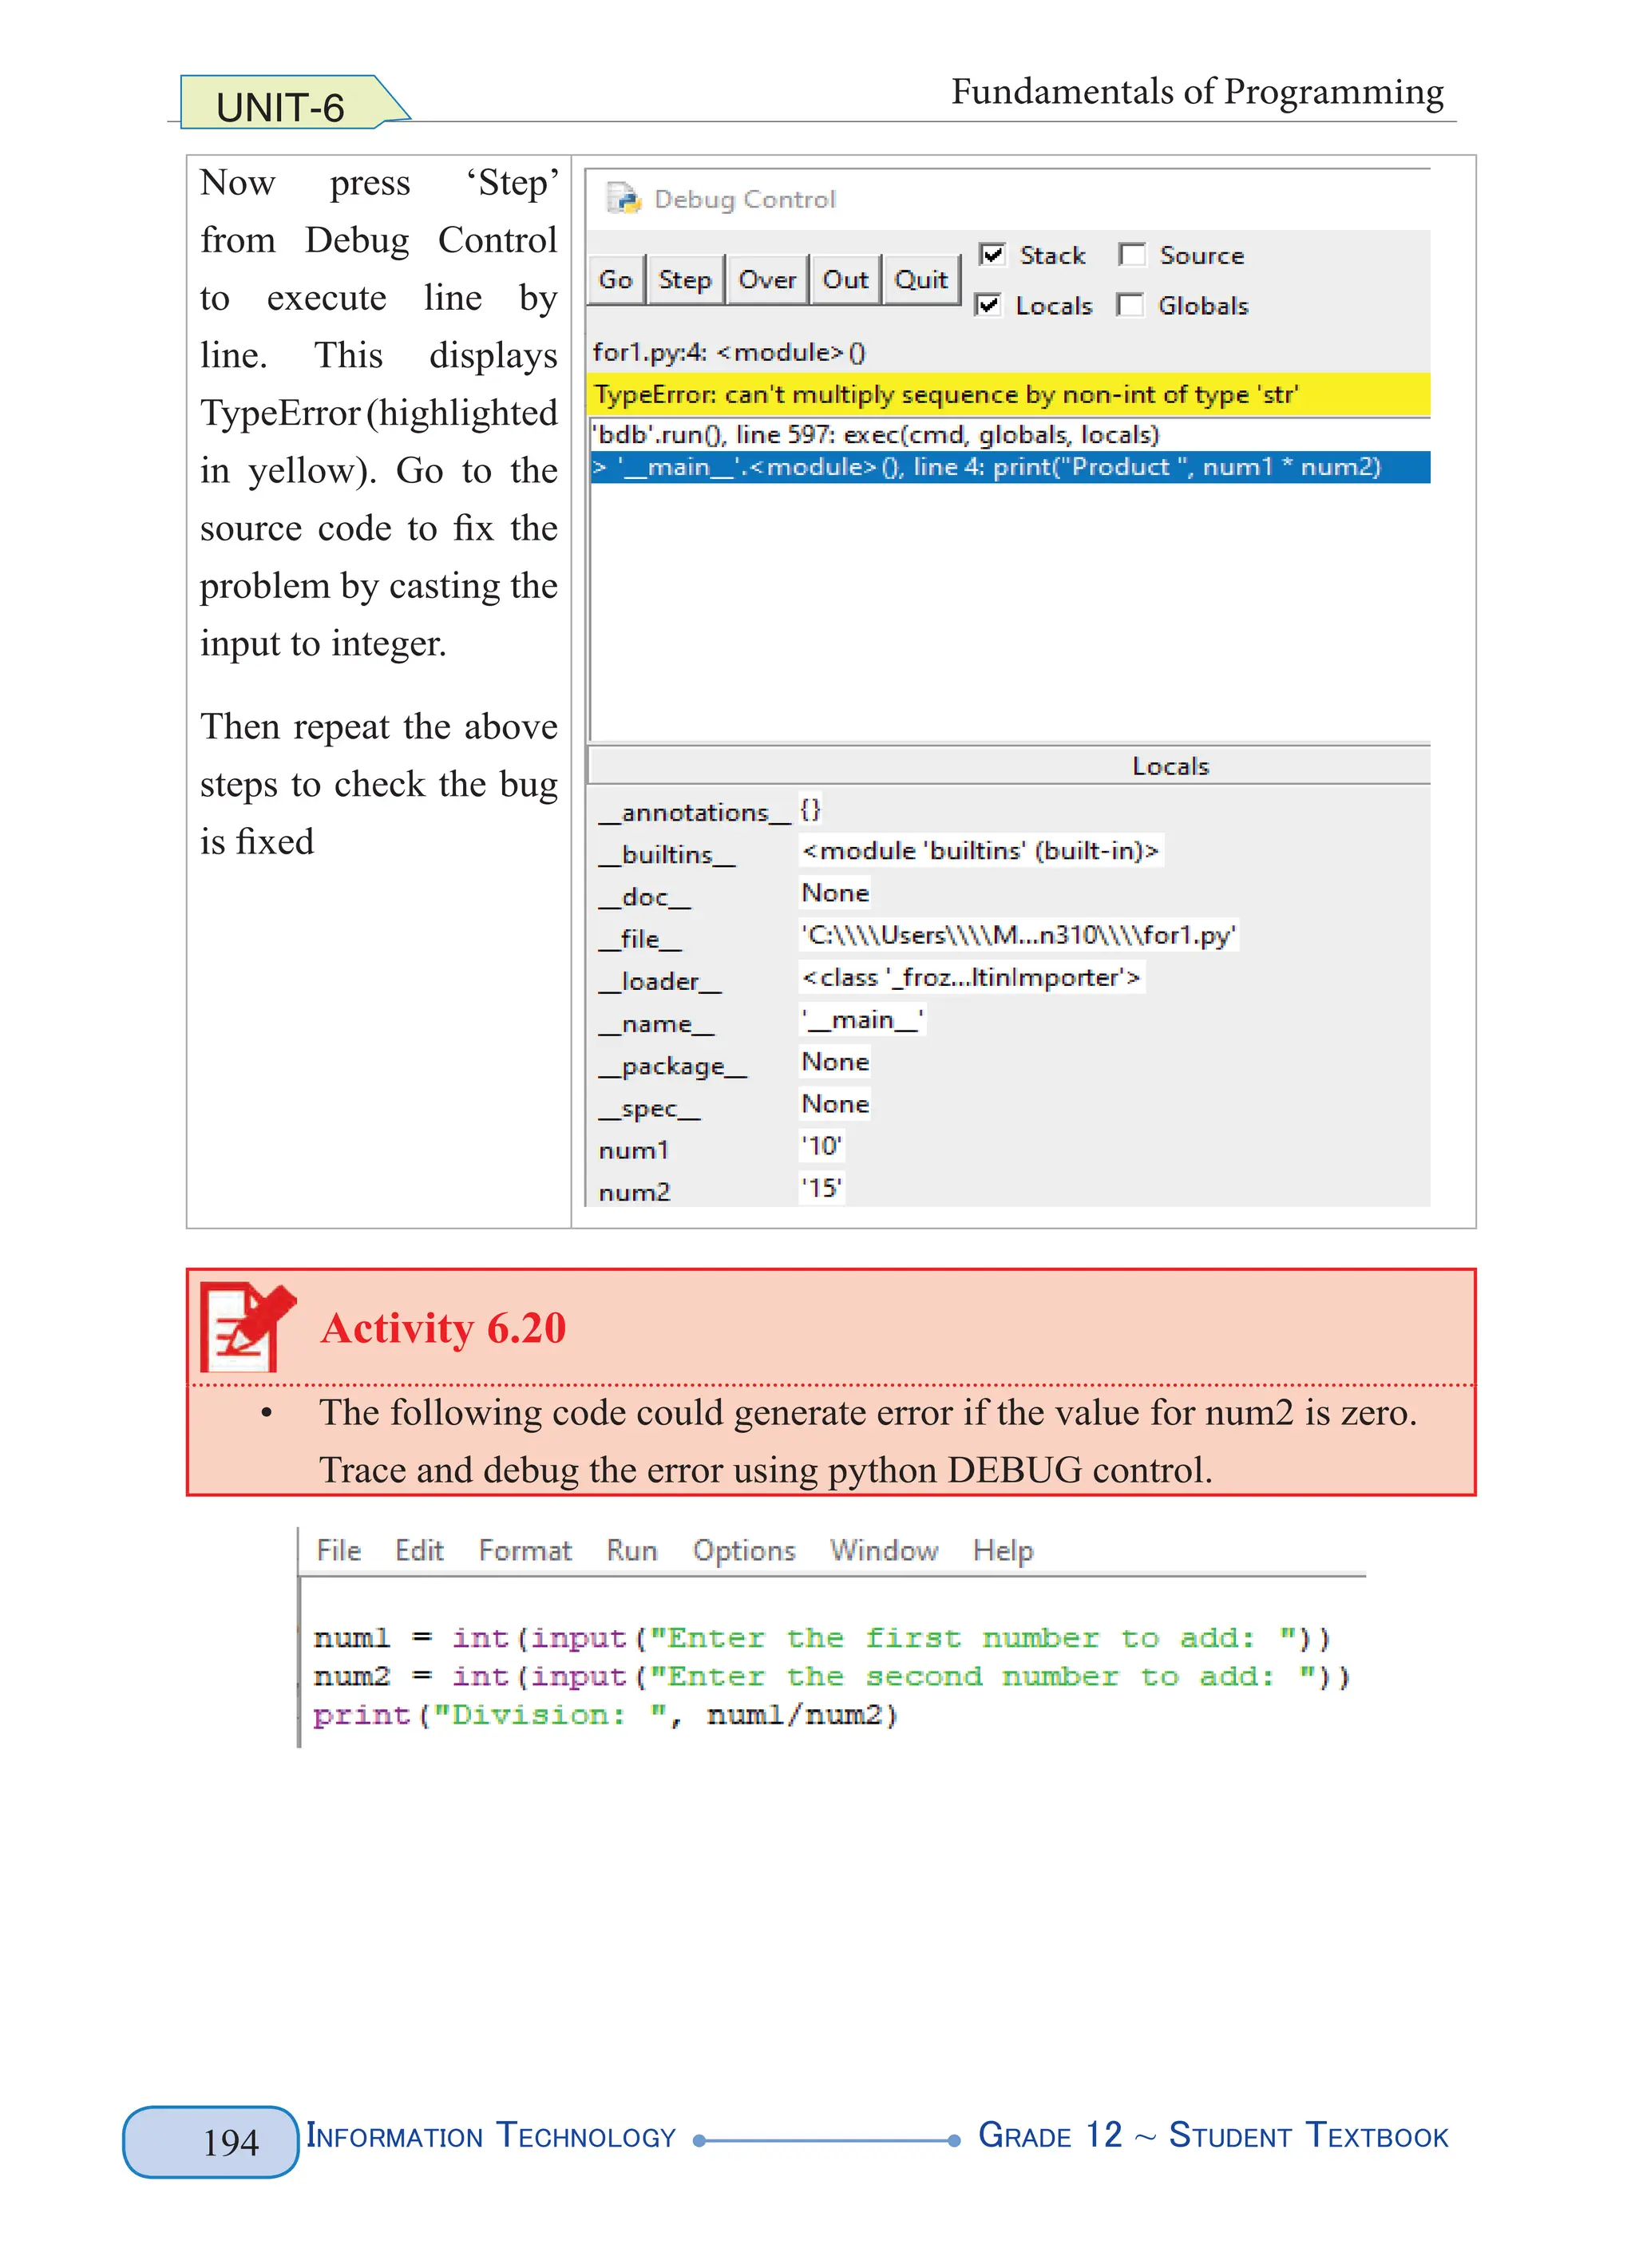Click the num1 = int(input(...)) code line

[822, 1638]
